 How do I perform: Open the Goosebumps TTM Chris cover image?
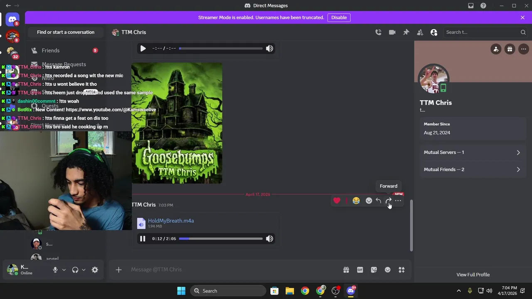pos(177,123)
